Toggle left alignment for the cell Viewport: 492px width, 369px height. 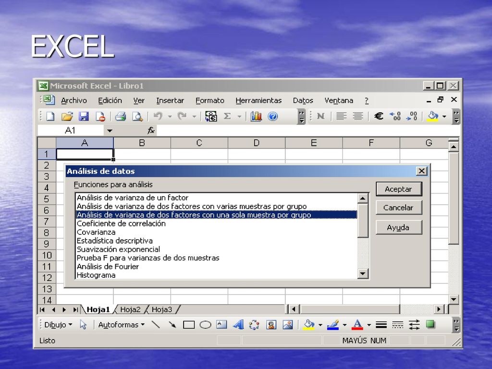click(341, 116)
